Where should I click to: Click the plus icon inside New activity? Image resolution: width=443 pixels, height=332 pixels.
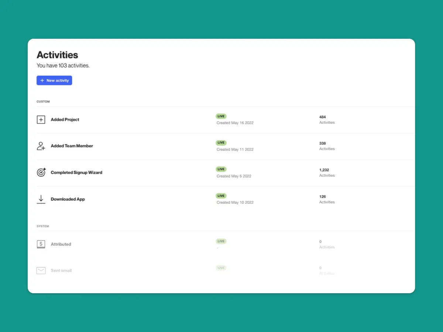point(42,80)
